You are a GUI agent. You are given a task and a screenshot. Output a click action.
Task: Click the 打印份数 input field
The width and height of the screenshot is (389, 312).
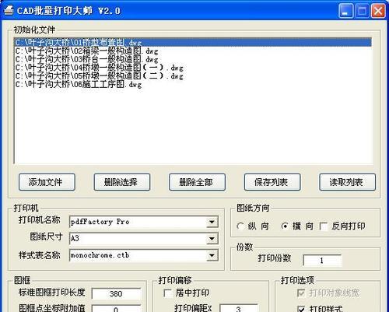click(322, 260)
